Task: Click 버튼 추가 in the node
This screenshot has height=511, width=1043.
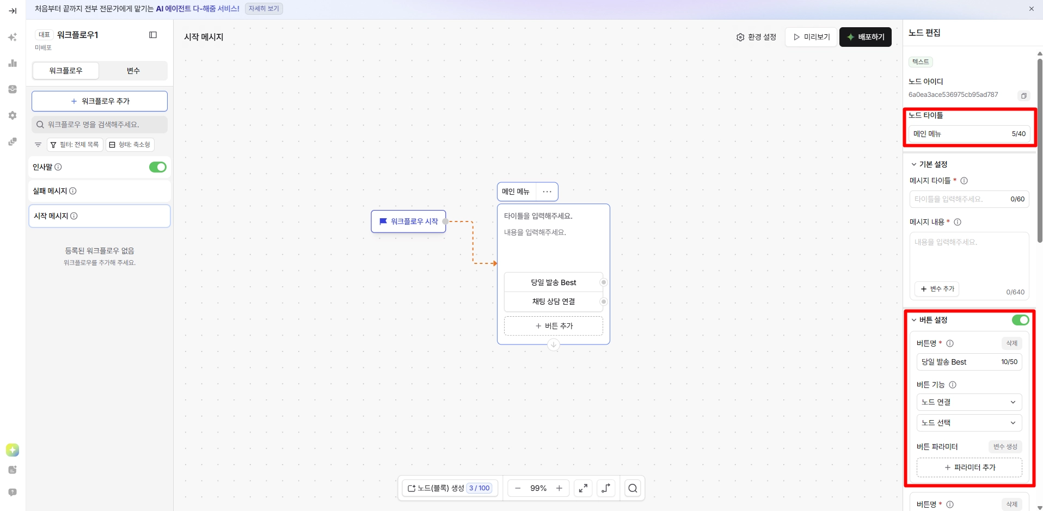Action: [554, 326]
